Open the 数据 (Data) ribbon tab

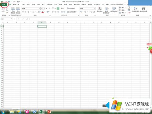60,5
